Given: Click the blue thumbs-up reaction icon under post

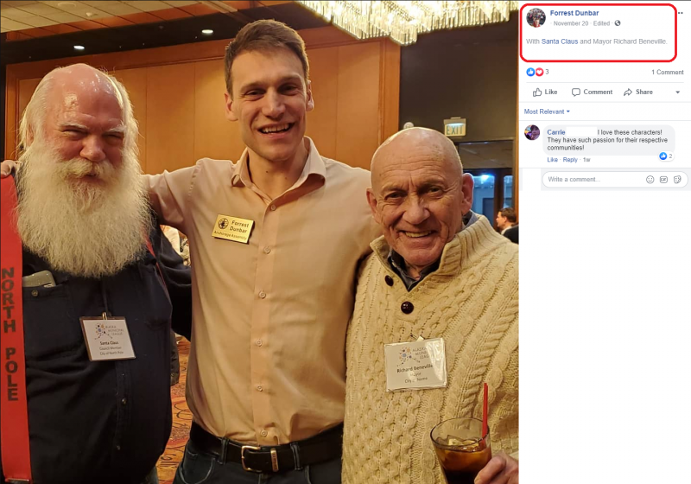Looking at the screenshot, I should point(530,72).
